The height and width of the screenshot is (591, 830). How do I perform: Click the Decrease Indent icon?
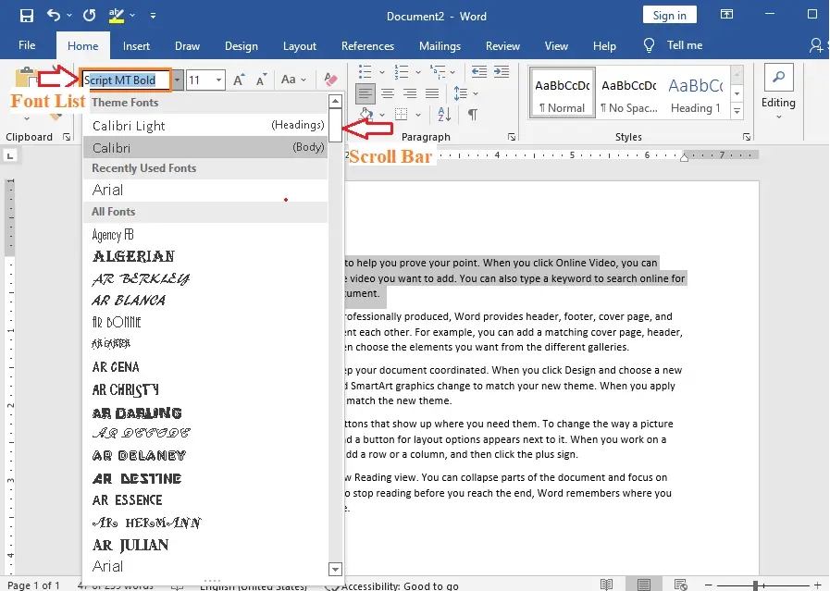tap(479, 71)
